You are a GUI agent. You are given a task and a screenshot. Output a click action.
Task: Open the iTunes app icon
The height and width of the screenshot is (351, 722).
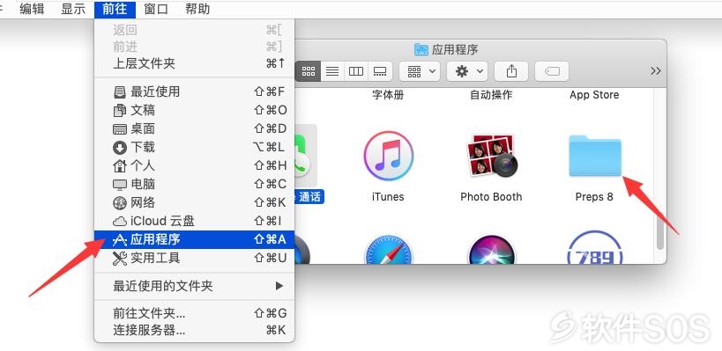pos(388,156)
